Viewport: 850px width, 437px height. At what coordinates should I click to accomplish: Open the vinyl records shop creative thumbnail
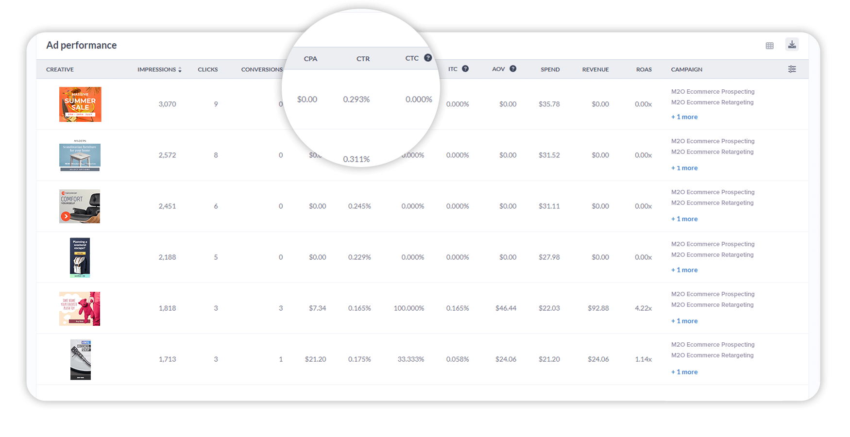pyautogui.click(x=81, y=360)
